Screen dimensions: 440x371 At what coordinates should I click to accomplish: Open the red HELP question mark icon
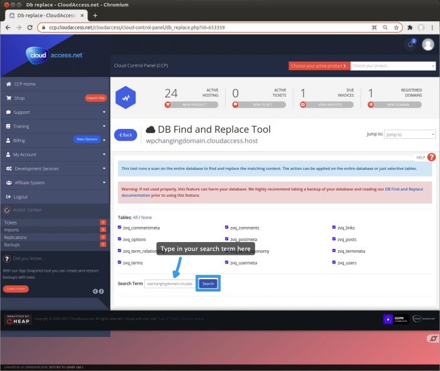coord(431,157)
